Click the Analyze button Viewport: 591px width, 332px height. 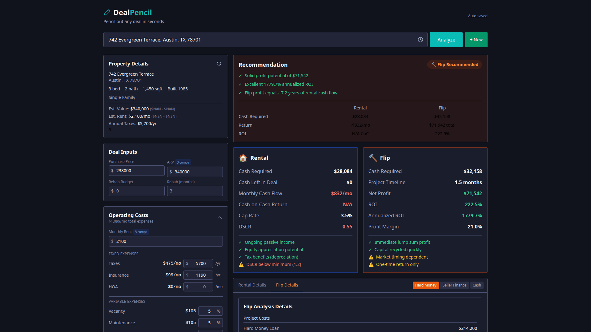(x=446, y=39)
